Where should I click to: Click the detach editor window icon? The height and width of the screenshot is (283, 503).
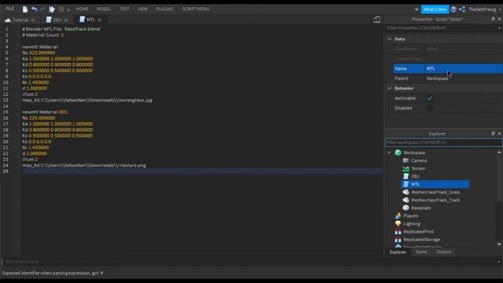click(376, 20)
